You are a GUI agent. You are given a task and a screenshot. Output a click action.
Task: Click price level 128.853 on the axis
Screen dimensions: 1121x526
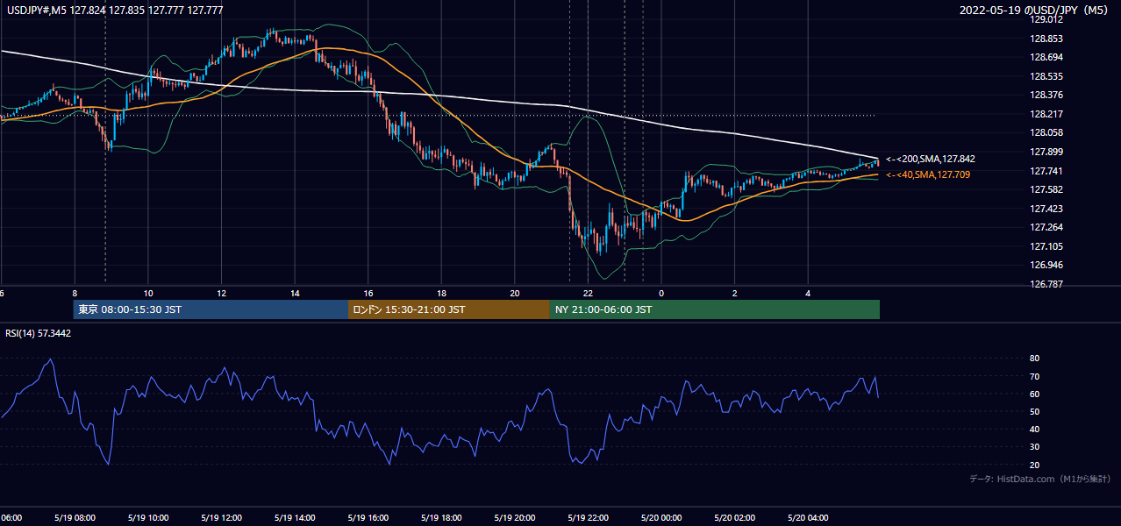(x=1047, y=39)
